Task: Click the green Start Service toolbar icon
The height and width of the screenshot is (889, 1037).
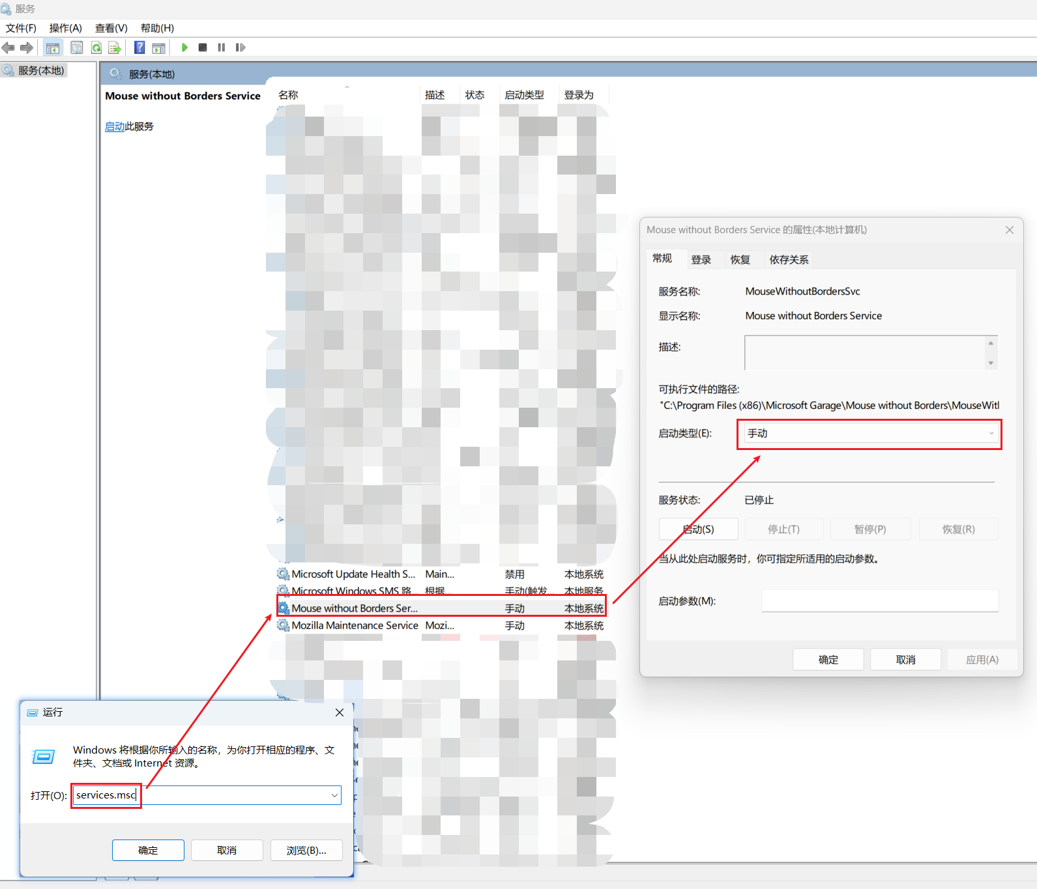Action: coord(184,48)
